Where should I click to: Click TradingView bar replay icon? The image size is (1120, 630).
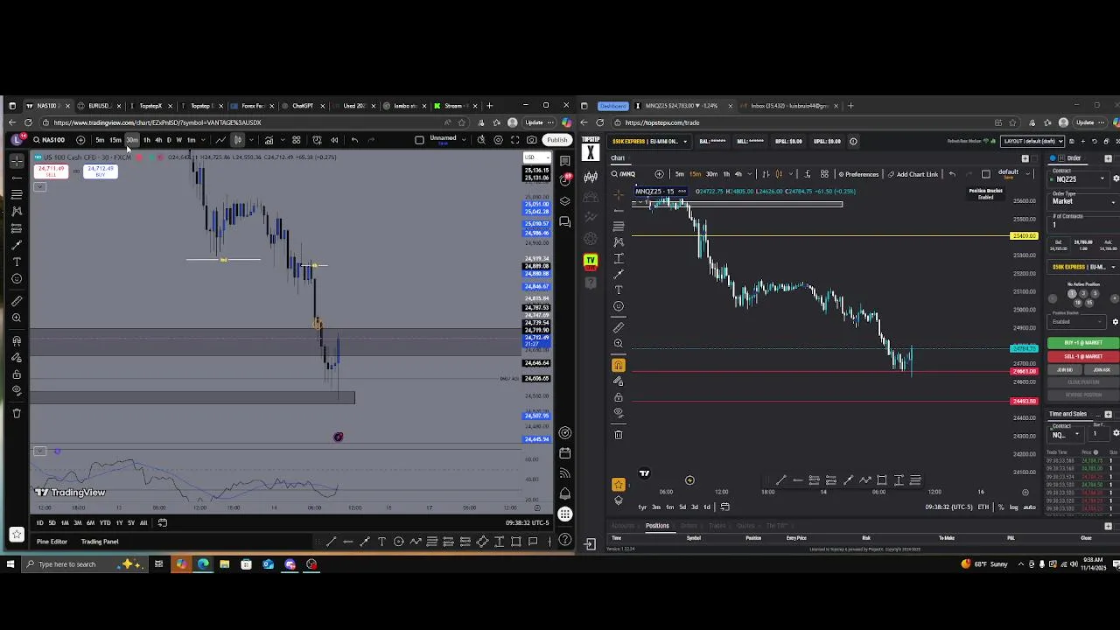tap(334, 140)
